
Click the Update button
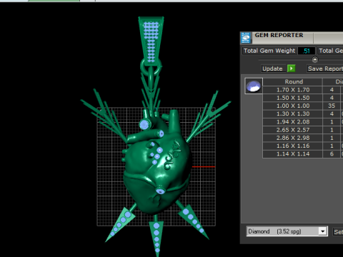click(272, 69)
